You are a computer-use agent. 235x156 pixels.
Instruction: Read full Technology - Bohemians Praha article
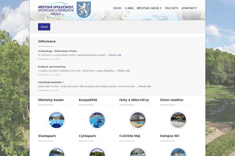coord(115,55)
